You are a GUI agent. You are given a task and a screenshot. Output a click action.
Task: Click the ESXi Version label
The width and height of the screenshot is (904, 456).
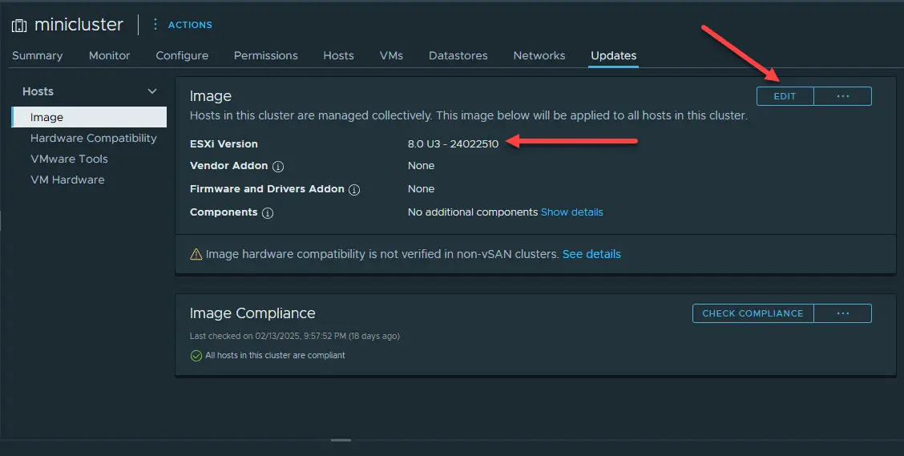click(x=224, y=144)
